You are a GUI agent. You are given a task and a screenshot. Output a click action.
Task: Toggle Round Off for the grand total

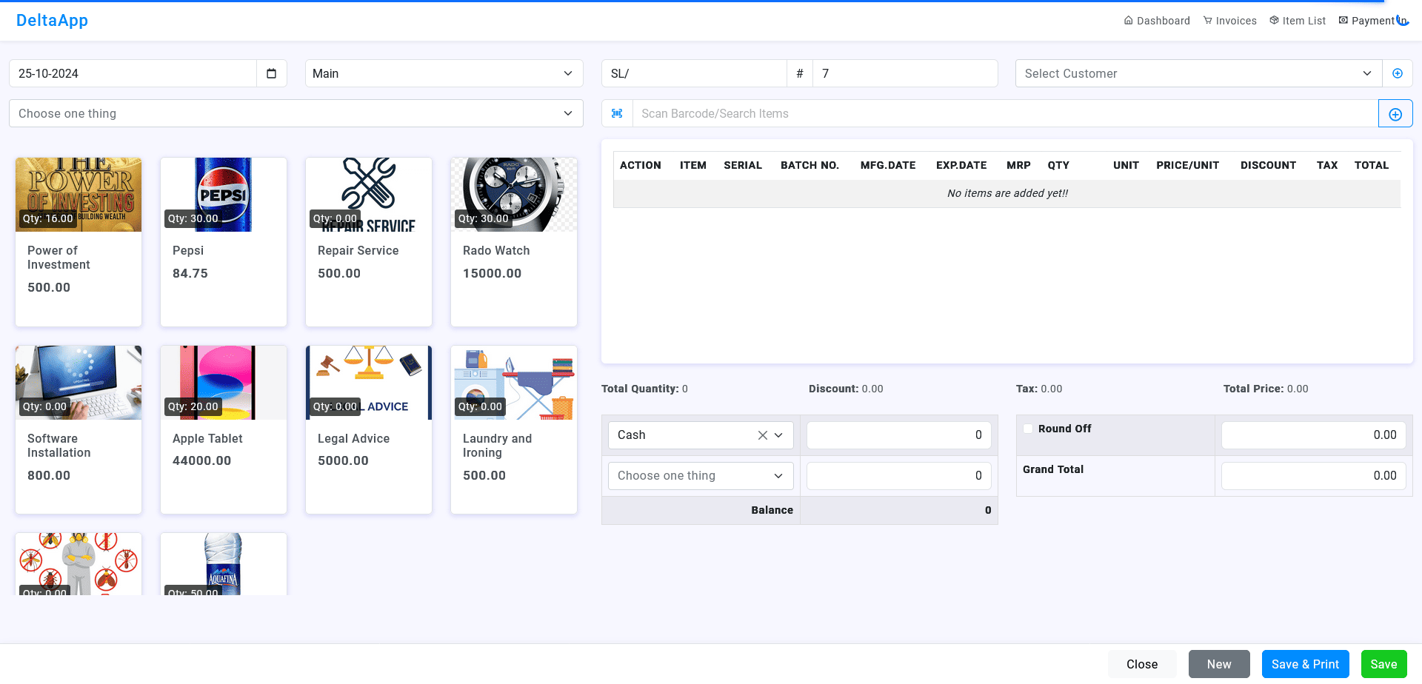click(x=1028, y=429)
